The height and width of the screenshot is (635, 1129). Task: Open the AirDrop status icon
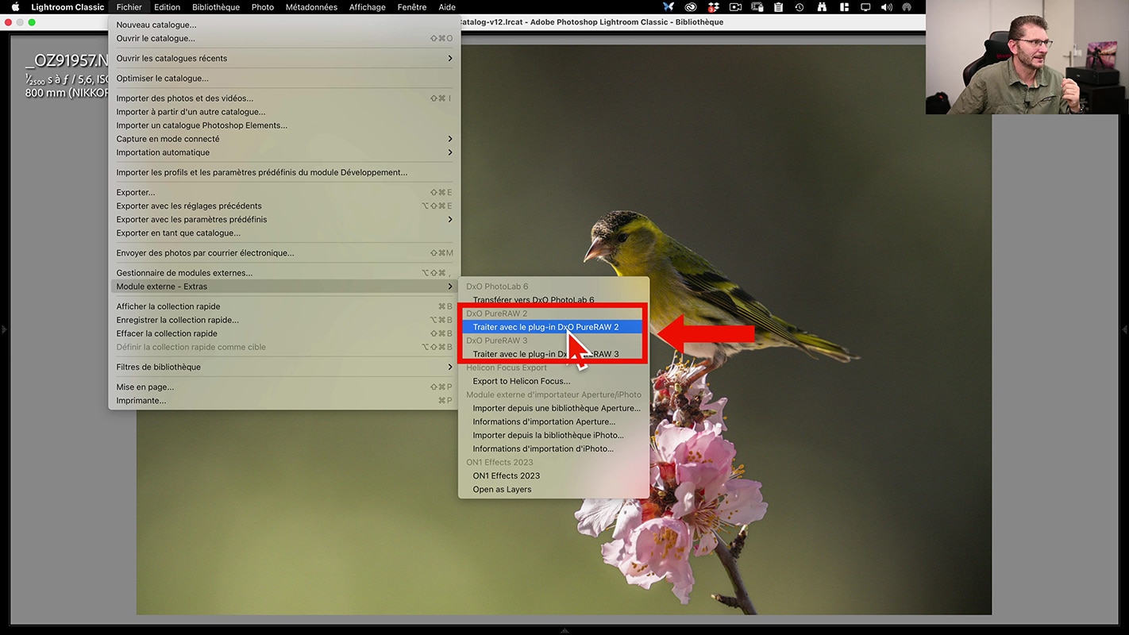pos(907,7)
